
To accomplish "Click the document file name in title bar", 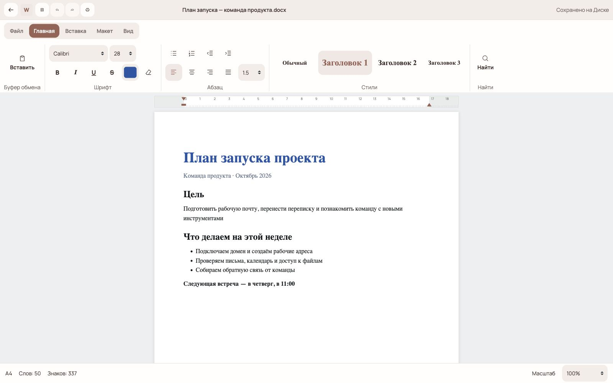I will tap(234, 10).
